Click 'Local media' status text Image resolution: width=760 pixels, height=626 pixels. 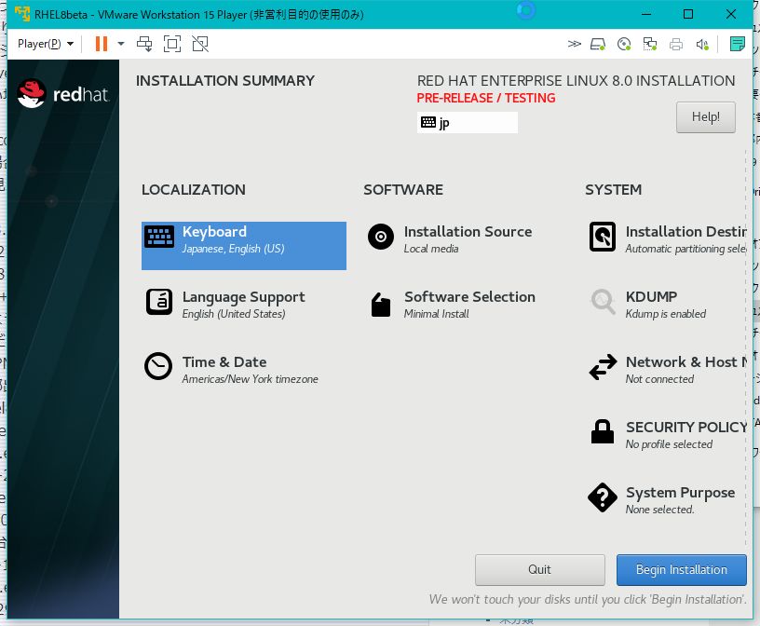[x=431, y=249]
